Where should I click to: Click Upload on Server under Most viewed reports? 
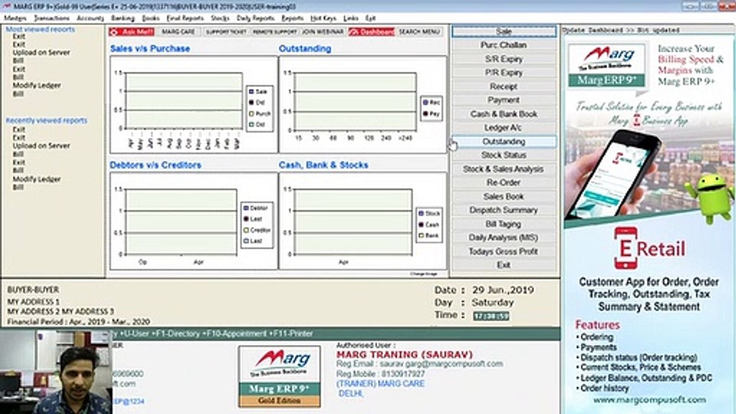[x=41, y=52]
